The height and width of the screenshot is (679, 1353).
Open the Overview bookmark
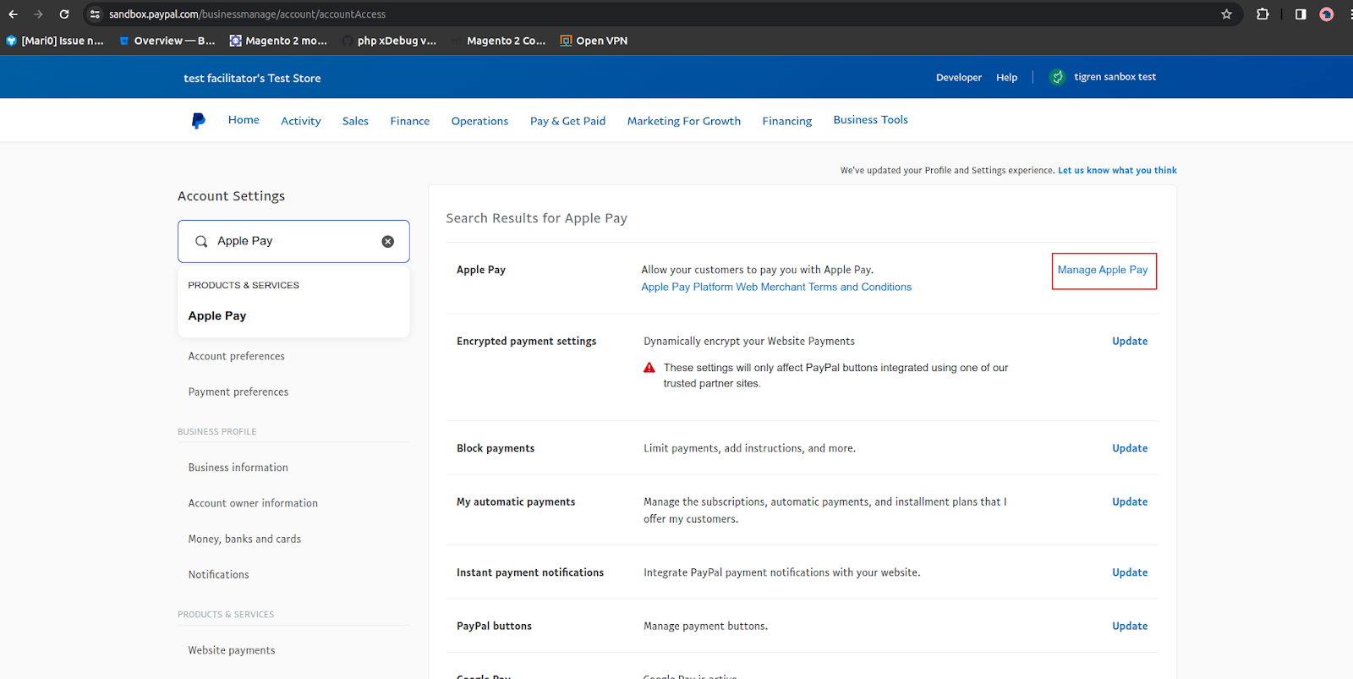(x=167, y=41)
